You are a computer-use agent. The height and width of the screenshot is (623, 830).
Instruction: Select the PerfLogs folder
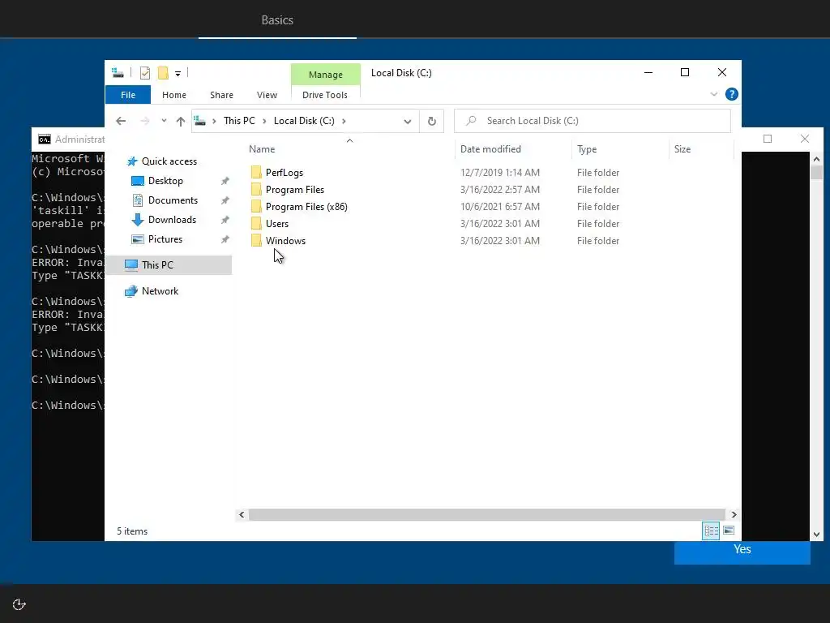285,173
